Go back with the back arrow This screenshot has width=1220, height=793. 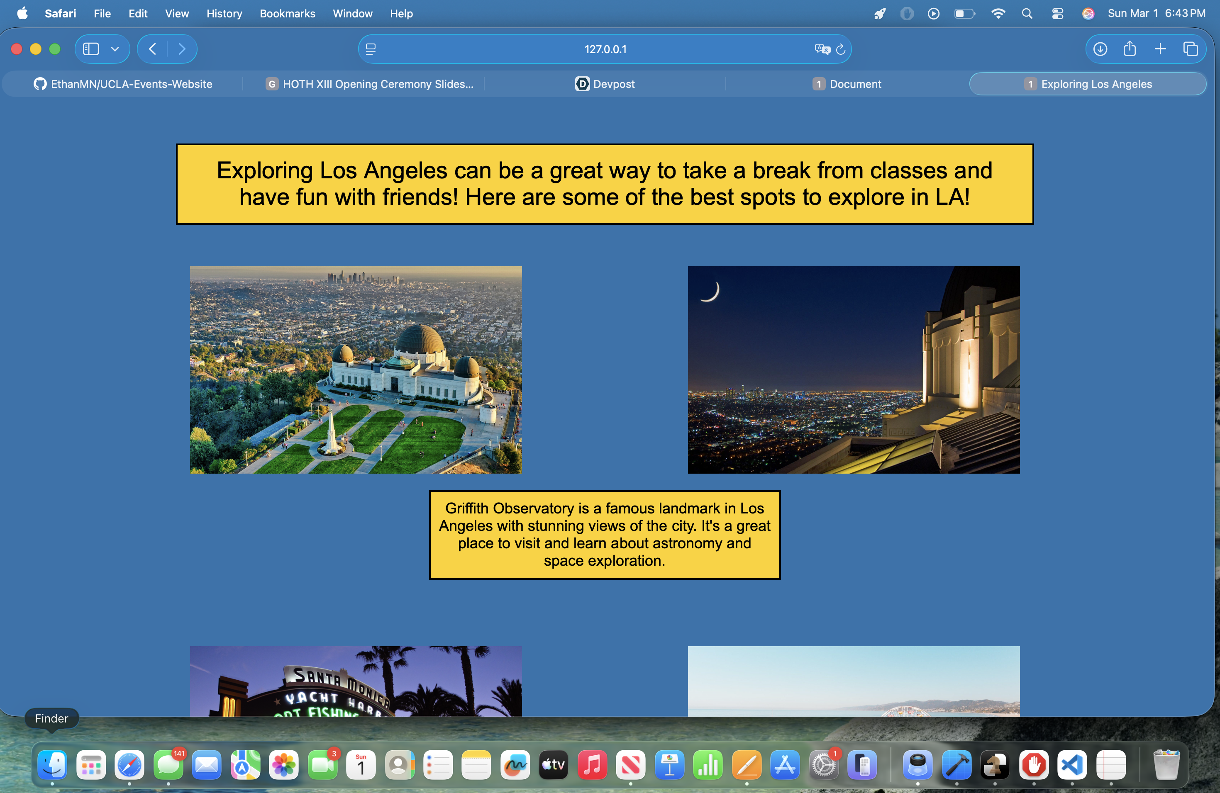click(152, 49)
